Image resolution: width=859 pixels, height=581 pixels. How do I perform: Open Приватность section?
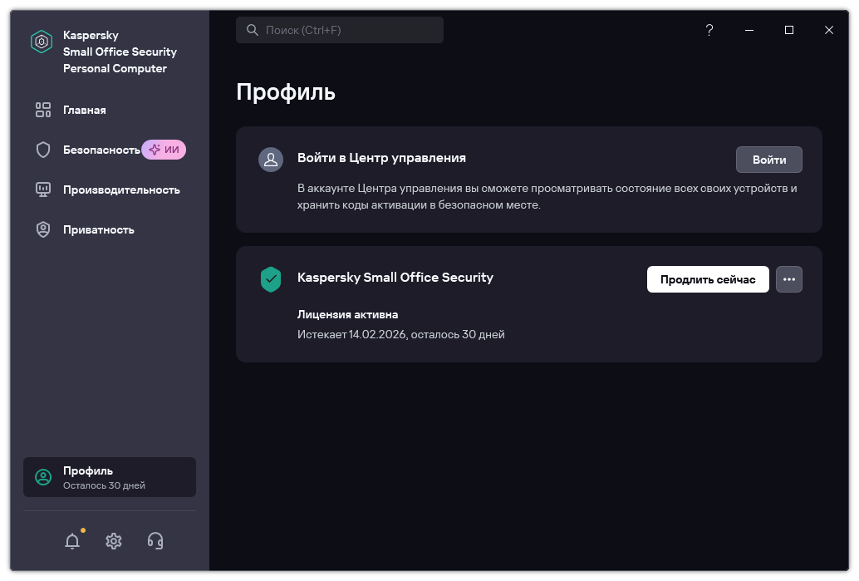(x=110, y=229)
